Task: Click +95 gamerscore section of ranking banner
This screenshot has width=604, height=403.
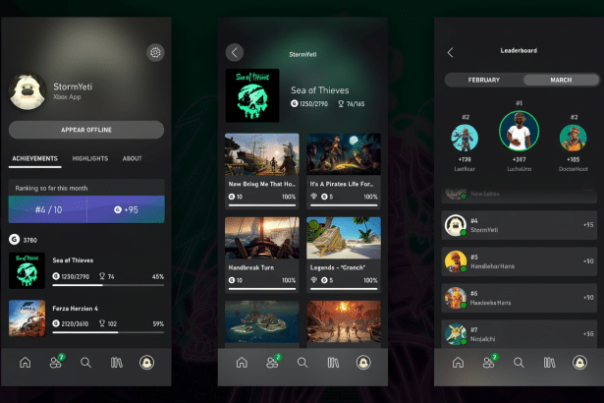Action: pos(126,209)
